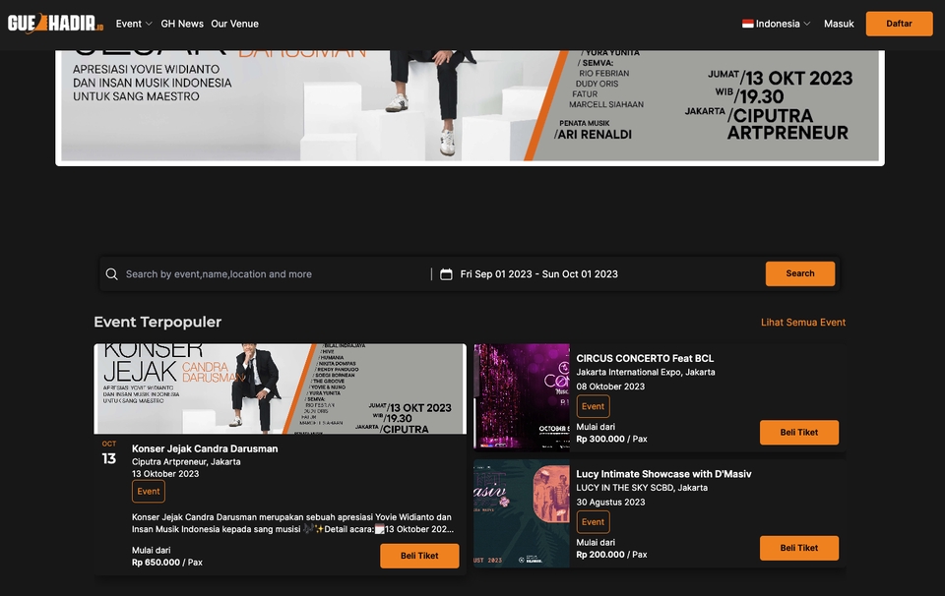Open GH News page
945x596 pixels.
(182, 24)
